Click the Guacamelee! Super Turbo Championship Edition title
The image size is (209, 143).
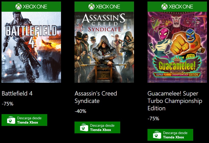click(x=175, y=101)
